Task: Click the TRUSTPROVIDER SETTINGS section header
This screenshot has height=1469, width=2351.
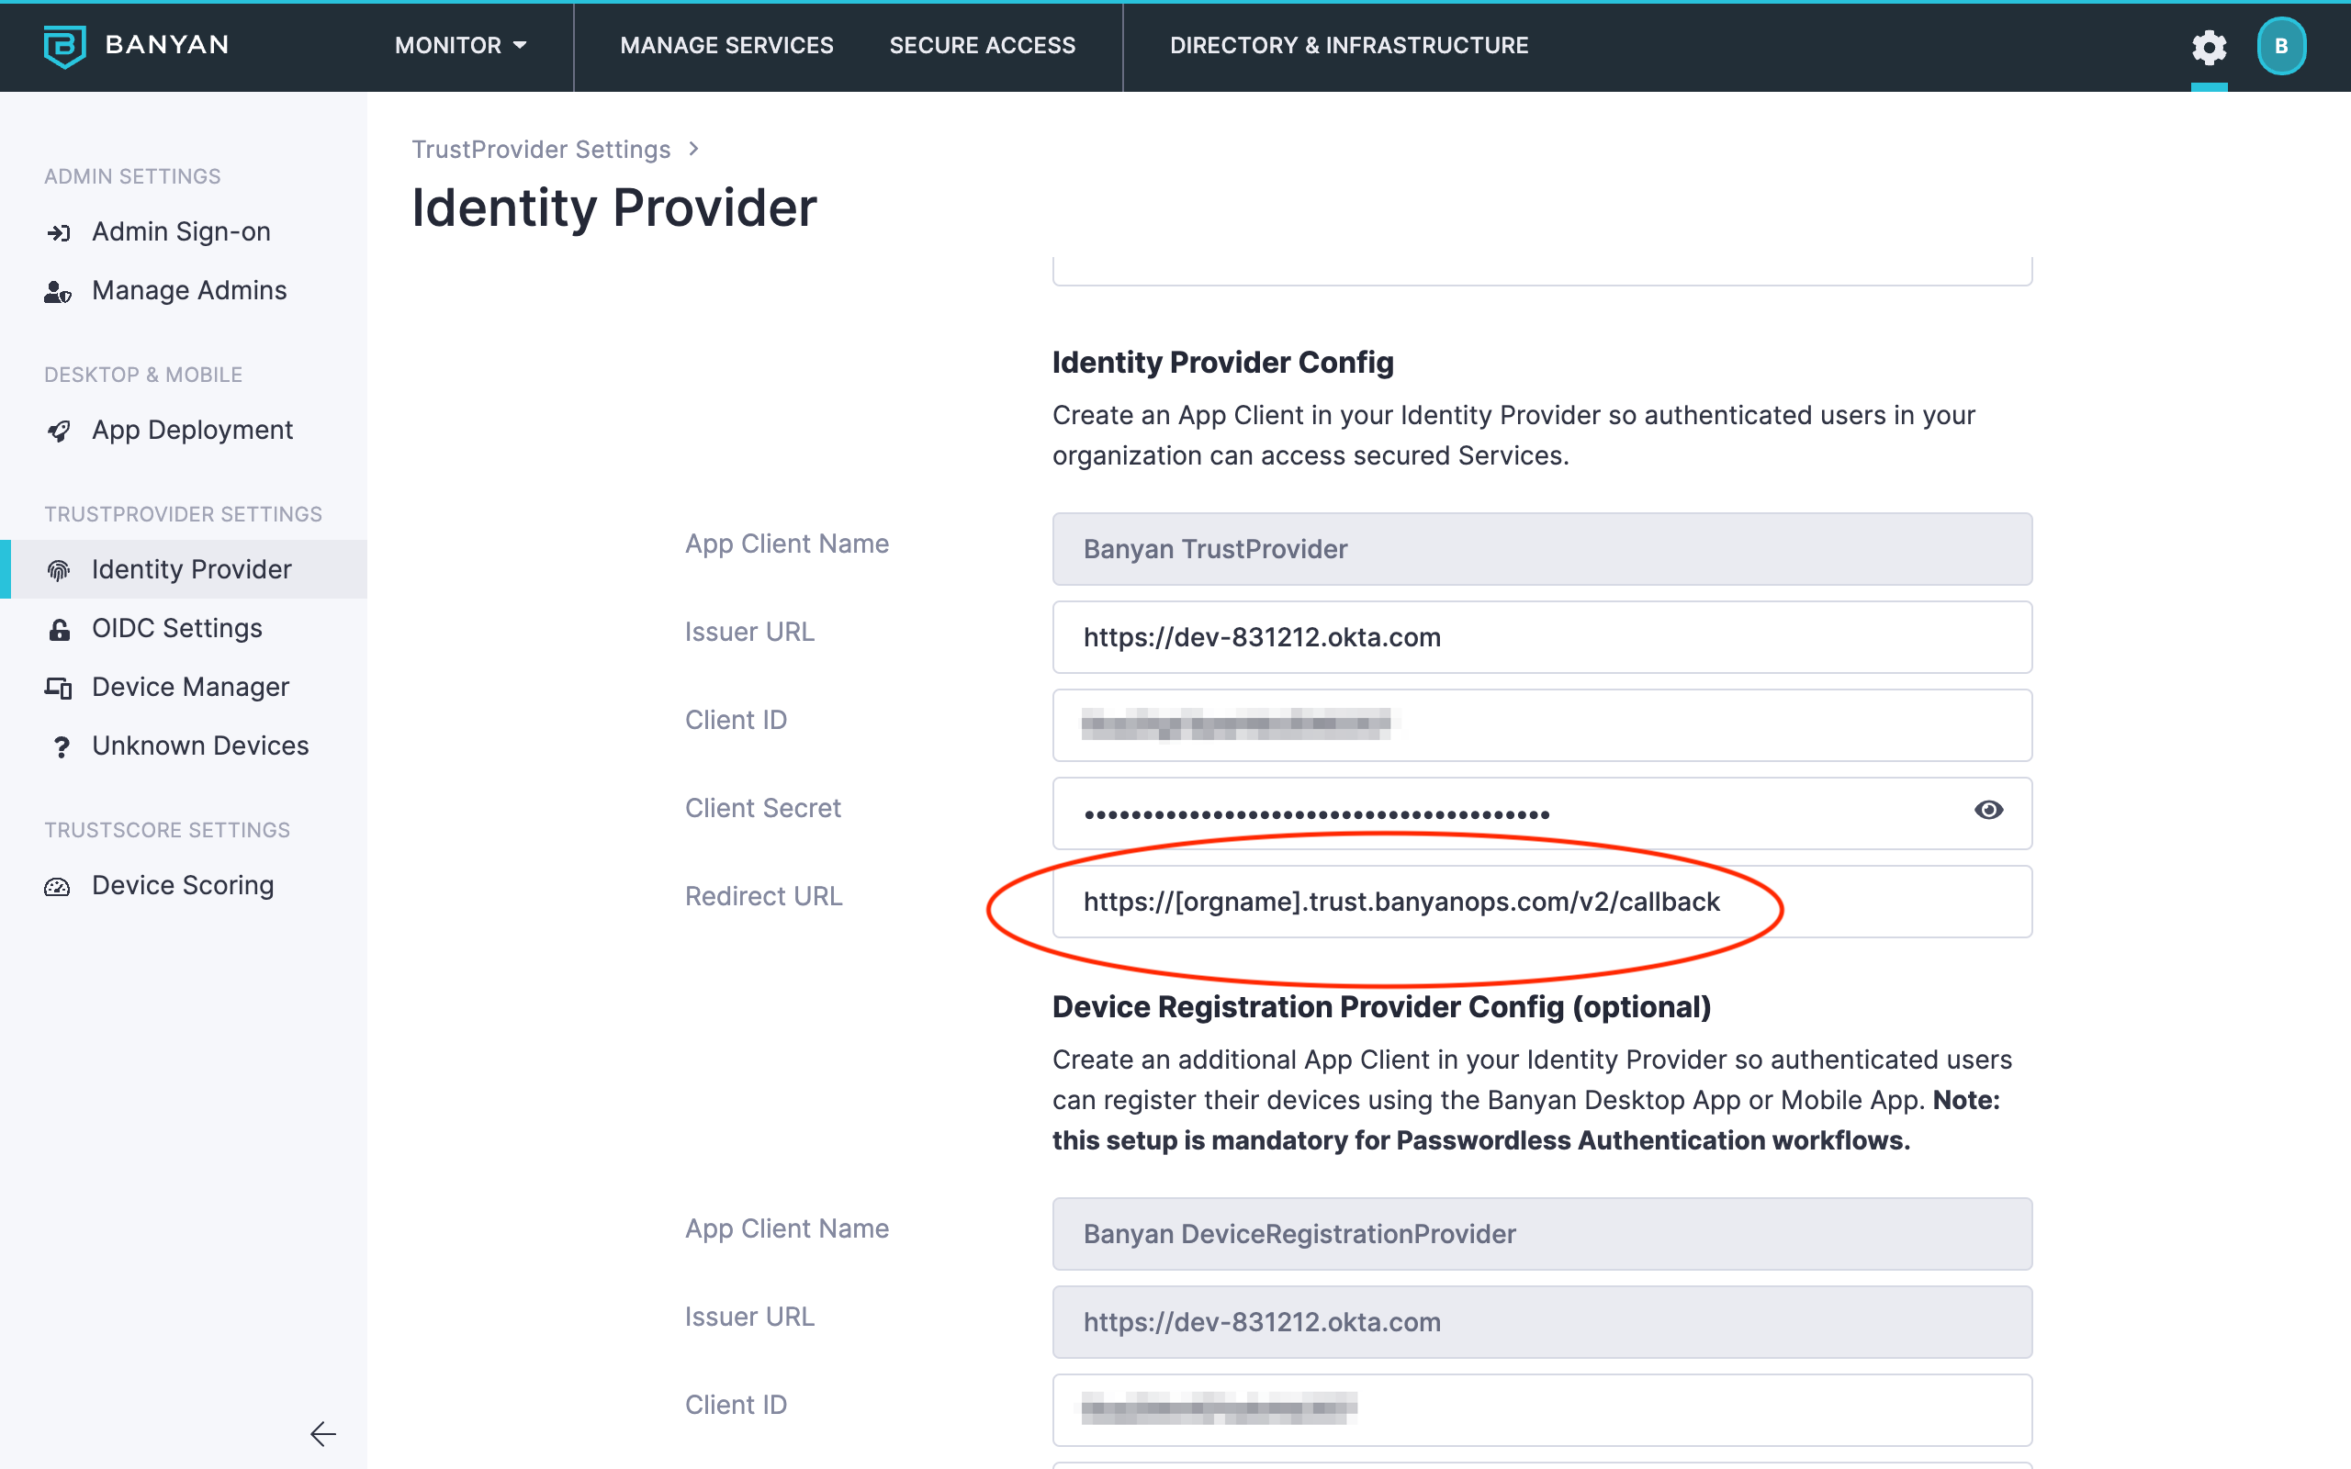Action: coord(183,515)
